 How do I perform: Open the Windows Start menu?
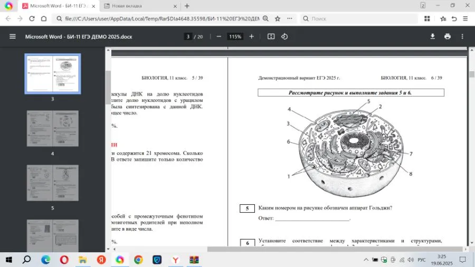pos(9,260)
